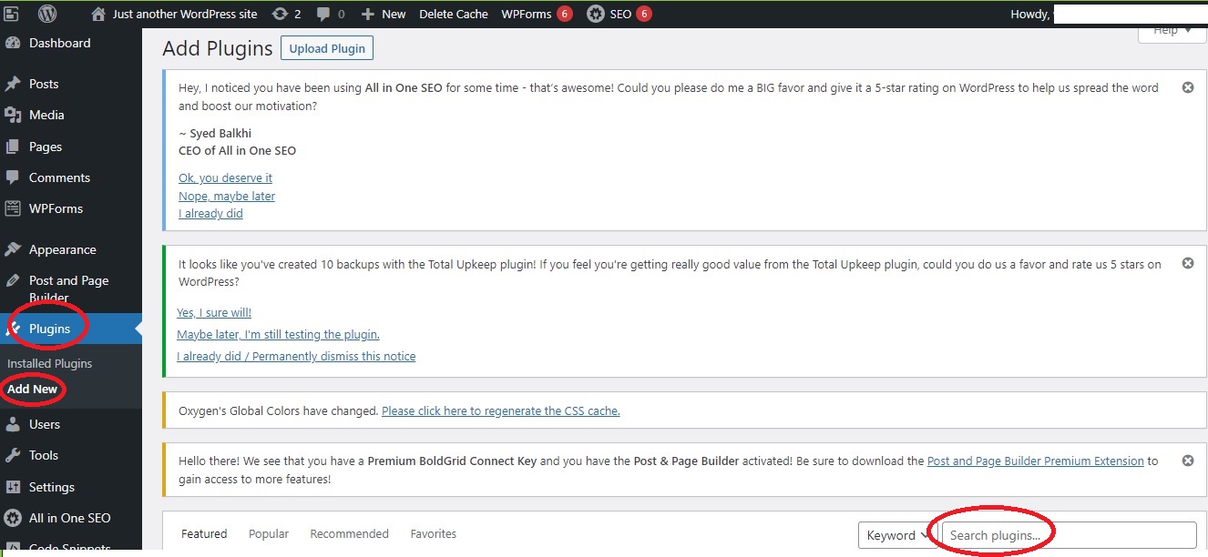This screenshot has height=557, width=1208.
Task: Open Post and Page Builder Premium Extension link
Action: [x=1035, y=461]
